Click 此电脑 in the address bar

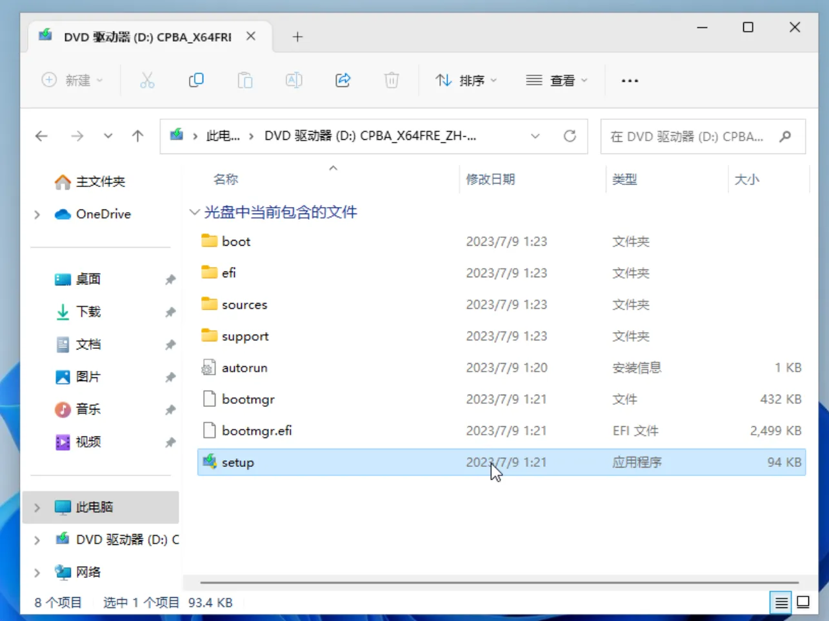point(223,136)
